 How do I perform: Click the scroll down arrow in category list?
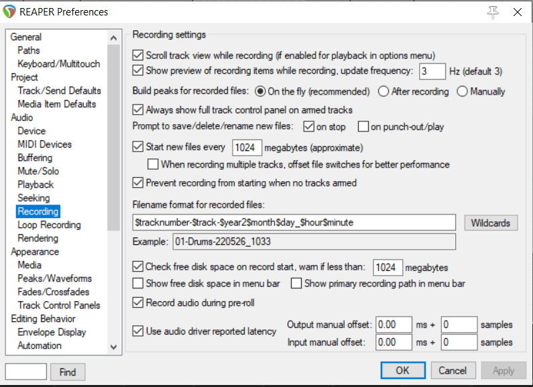113,347
